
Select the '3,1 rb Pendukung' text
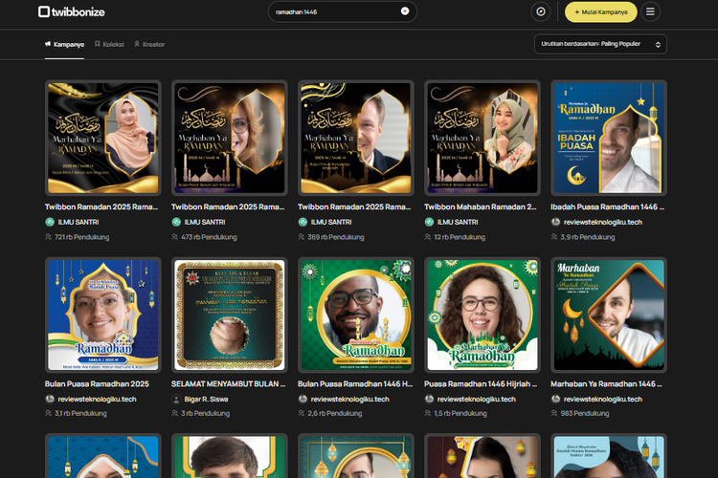click(x=80, y=413)
